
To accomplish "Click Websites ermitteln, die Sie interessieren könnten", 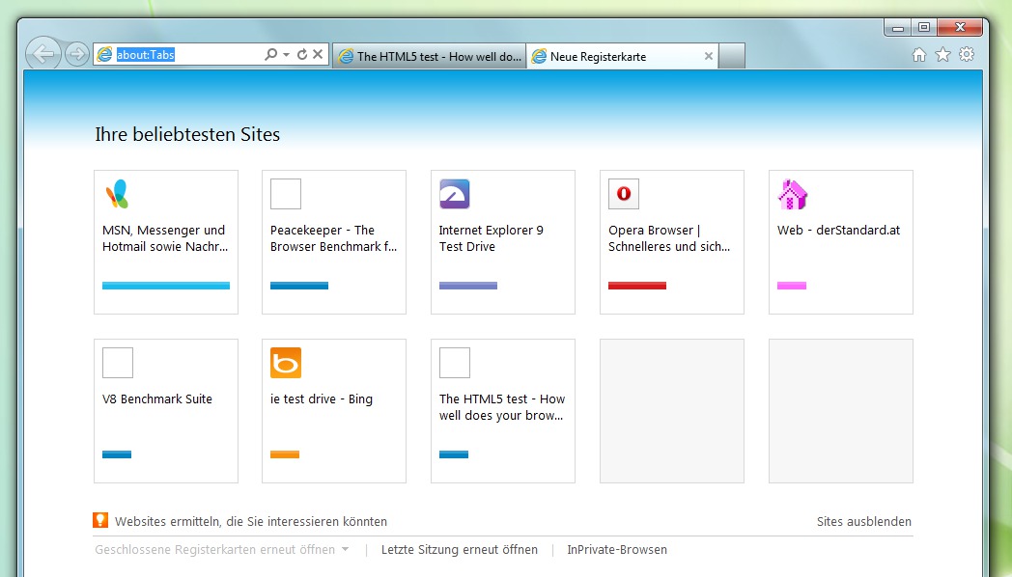I will tap(251, 522).
